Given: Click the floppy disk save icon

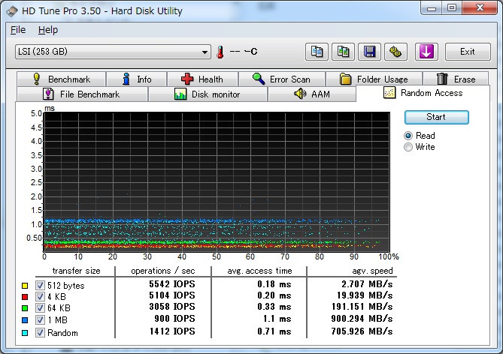Looking at the screenshot, I should tap(369, 52).
